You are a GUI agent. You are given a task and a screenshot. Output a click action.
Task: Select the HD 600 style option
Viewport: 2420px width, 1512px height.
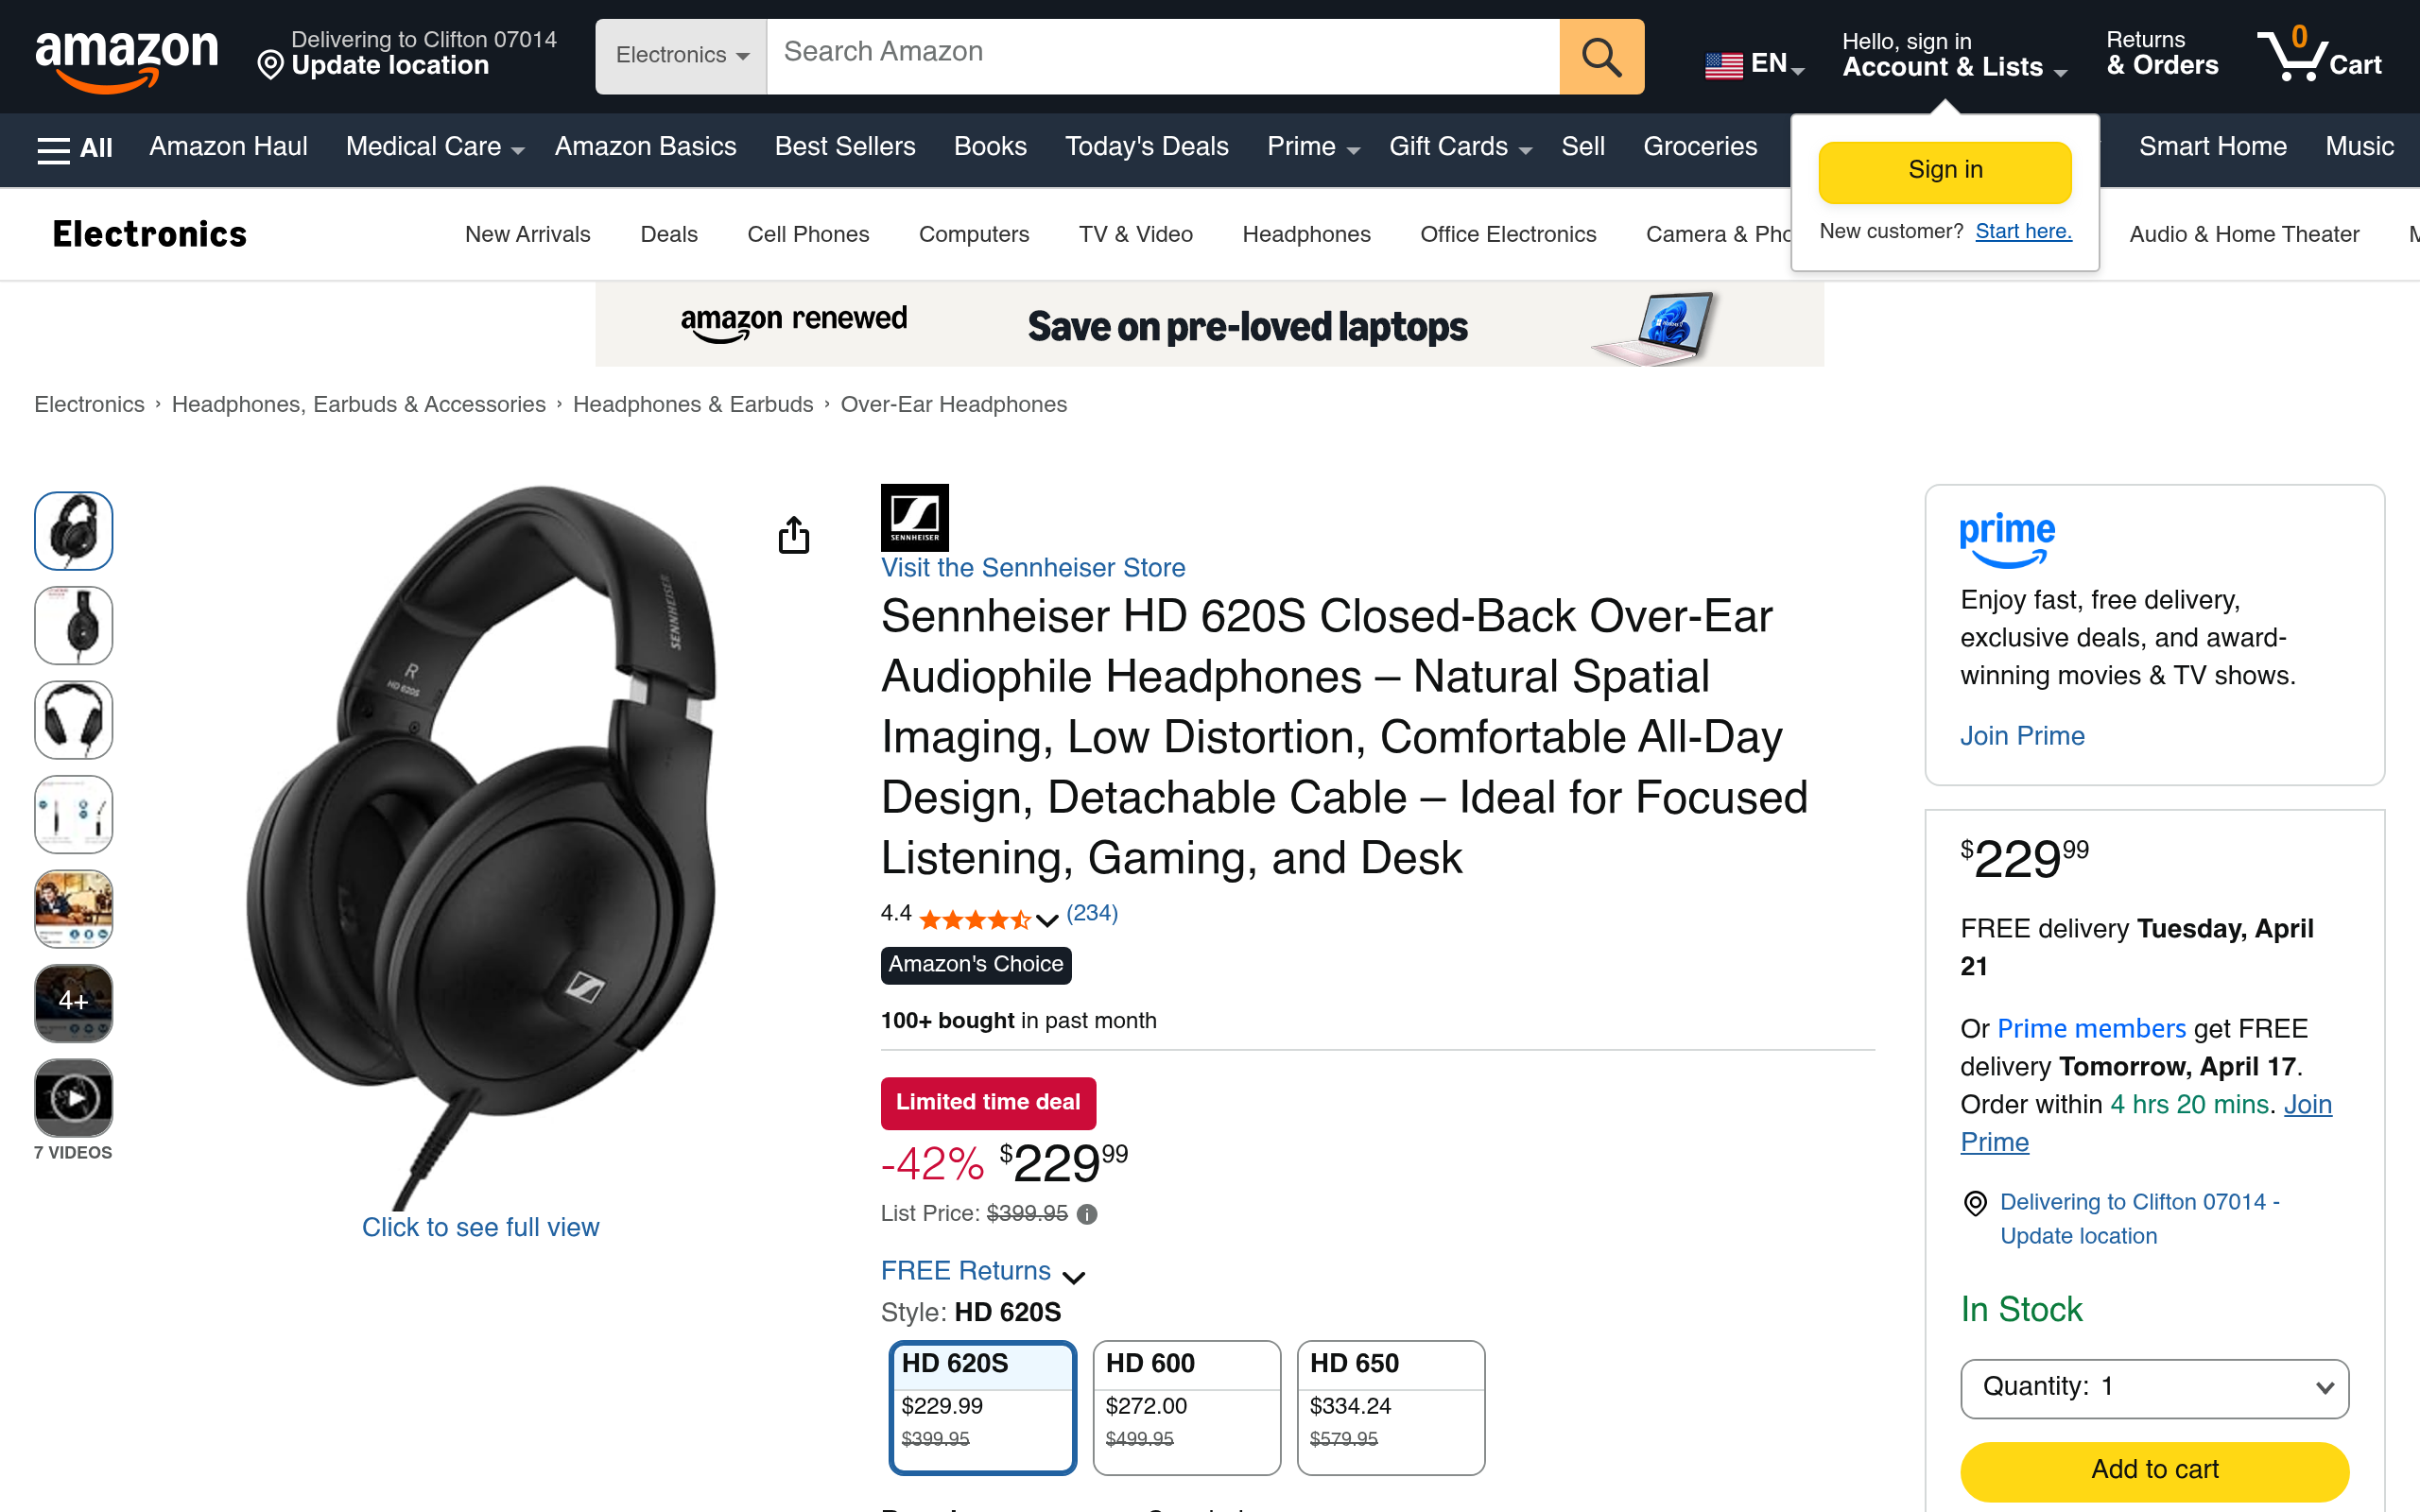tap(1186, 1406)
